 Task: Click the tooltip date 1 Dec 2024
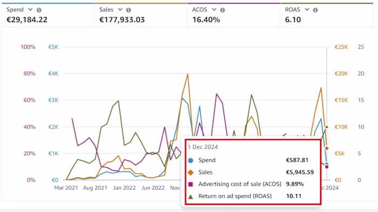[202, 147]
